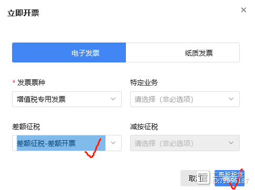The image size is (255, 190).
Task: Open the 发票票种 dropdown showing 增值税专用发票
Action: 67,99
